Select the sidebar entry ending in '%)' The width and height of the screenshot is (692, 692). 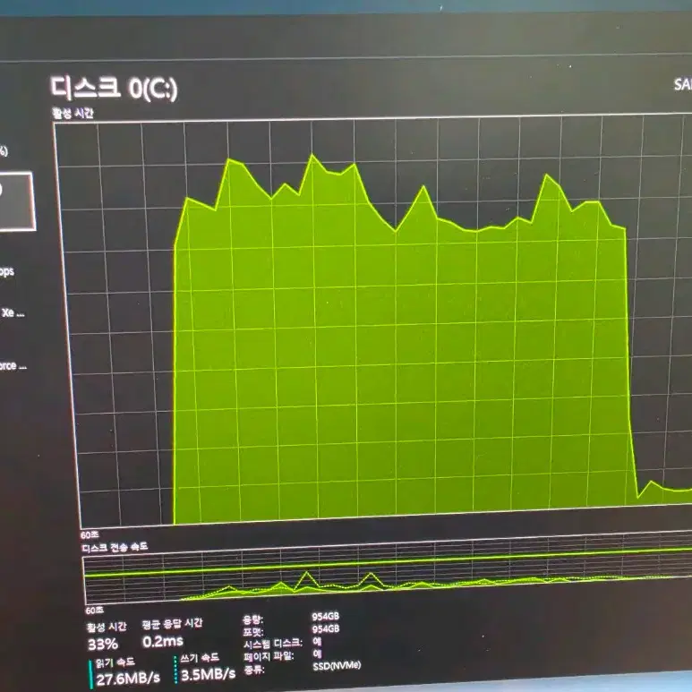[4, 151]
